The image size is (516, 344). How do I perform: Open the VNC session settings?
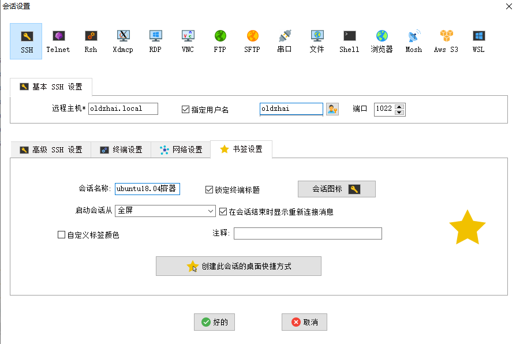187,40
